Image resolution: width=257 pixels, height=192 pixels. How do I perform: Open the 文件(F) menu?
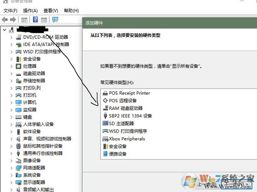tap(10, 11)
